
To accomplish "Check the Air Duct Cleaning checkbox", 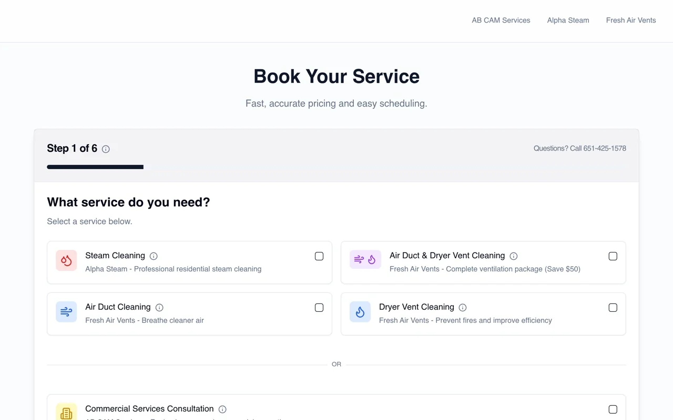I will [x=319, y=308].
